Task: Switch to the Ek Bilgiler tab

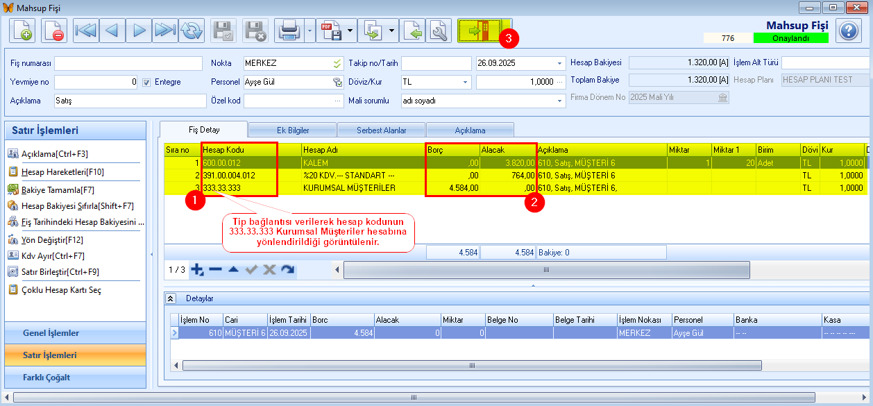Action: [x=292, y=130]
